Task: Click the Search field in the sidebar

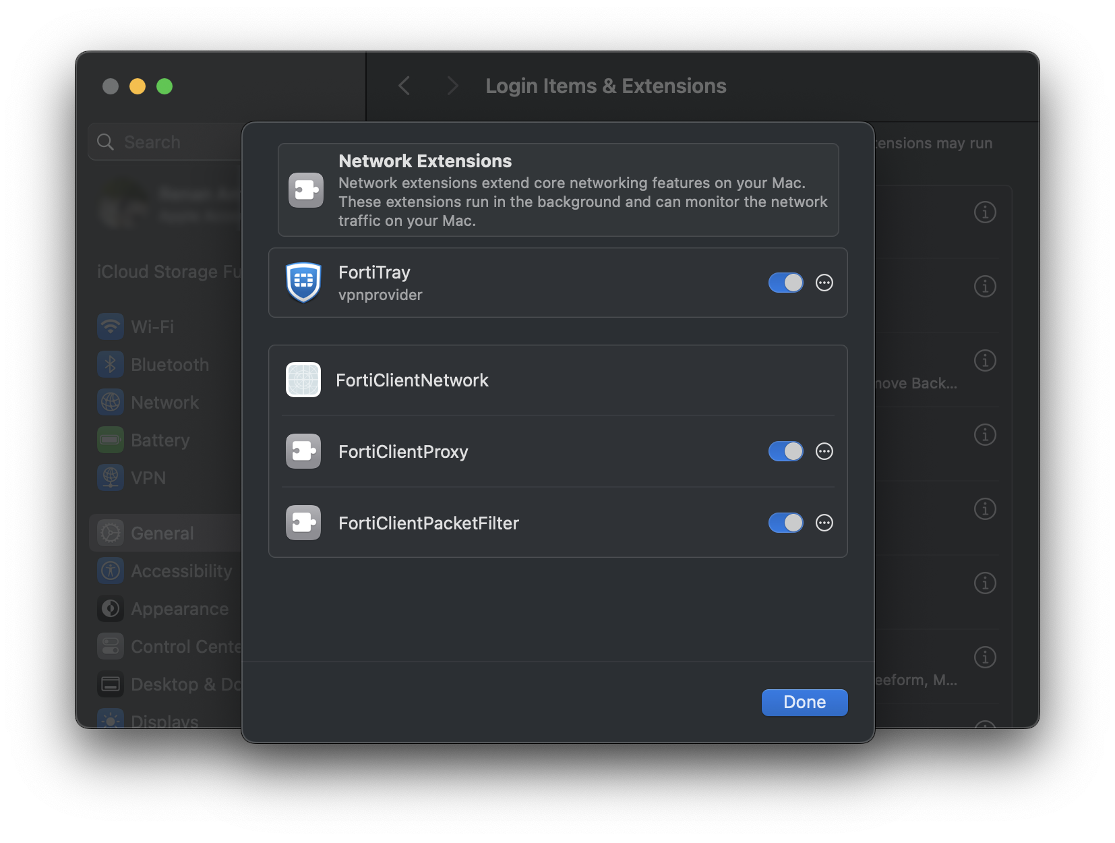Action: pyautogui.click(x=165, y=142)
